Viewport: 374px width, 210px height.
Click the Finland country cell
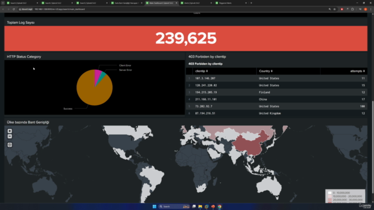click(264, 92)
